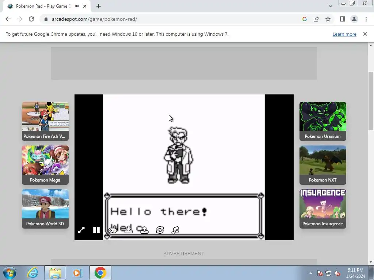
Task: Open Chrome's three-dot menu
Action: pos(366,19)
